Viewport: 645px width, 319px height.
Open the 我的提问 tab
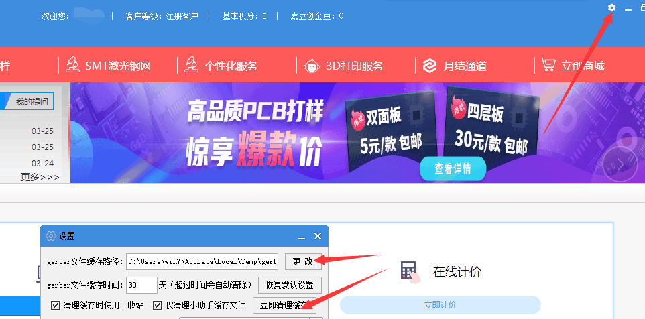pyautogui.click(x=32, y=101)
